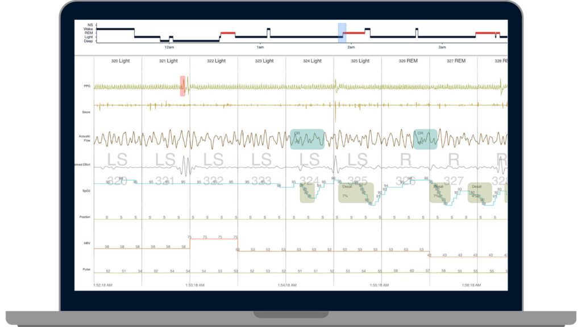The image size is (582, 327).
Task: Select the epoch 322 Light header
Action: [216, 61]
